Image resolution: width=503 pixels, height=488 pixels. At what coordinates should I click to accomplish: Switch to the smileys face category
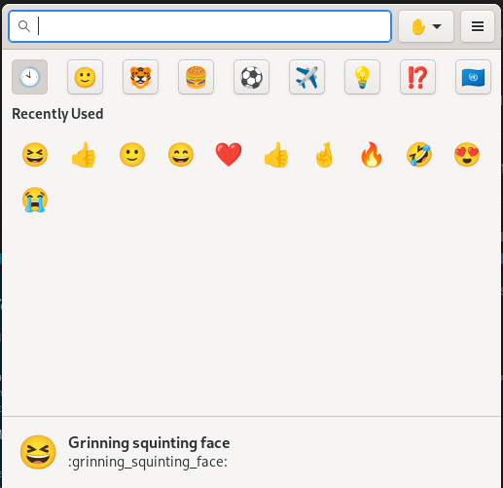(86, 77)
